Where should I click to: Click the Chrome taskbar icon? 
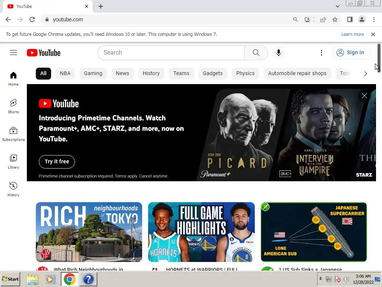(x=70, y=279)
